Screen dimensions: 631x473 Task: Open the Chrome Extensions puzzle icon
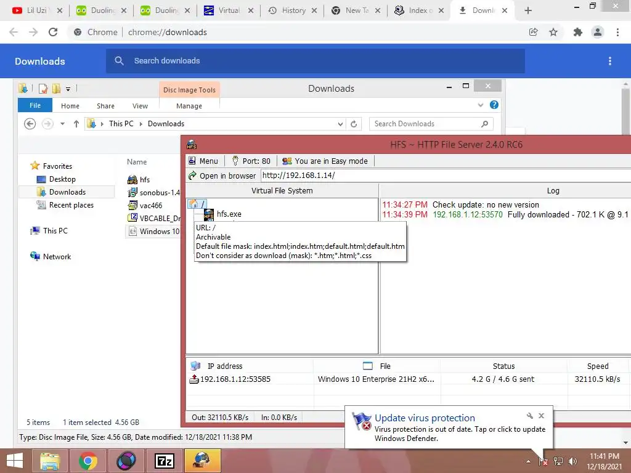click(x=578, y=32)
